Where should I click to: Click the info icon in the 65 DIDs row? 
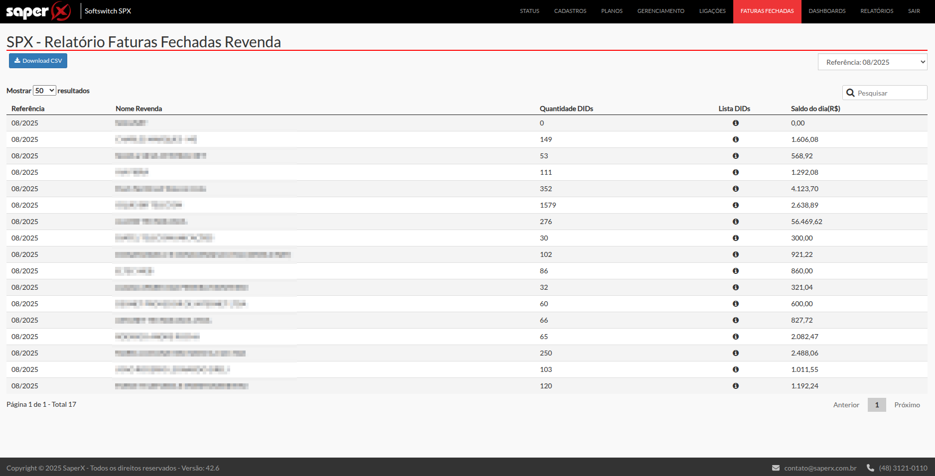point(735,337)
